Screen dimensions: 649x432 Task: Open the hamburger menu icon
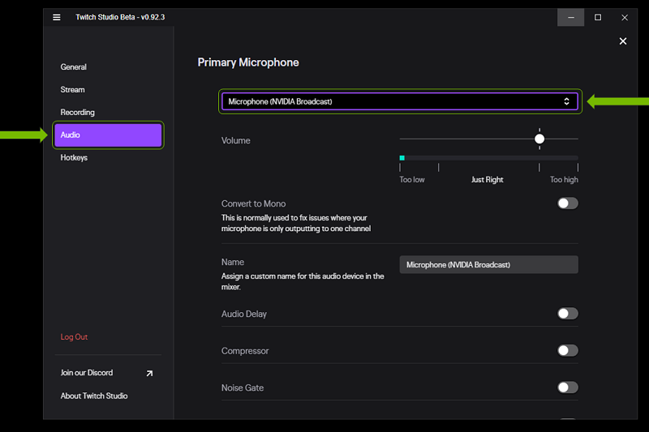click(x=57, y=17)
